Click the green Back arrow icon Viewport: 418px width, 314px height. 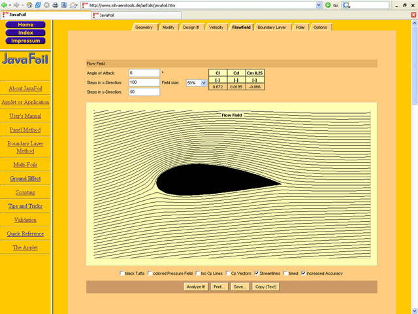(x=4, y=5)
